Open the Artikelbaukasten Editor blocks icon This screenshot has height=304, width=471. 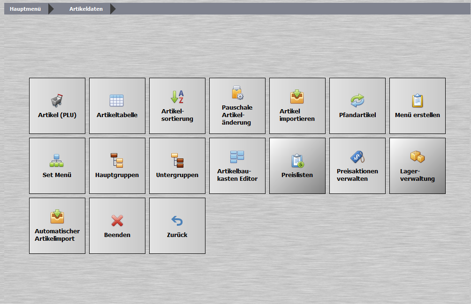237,157
